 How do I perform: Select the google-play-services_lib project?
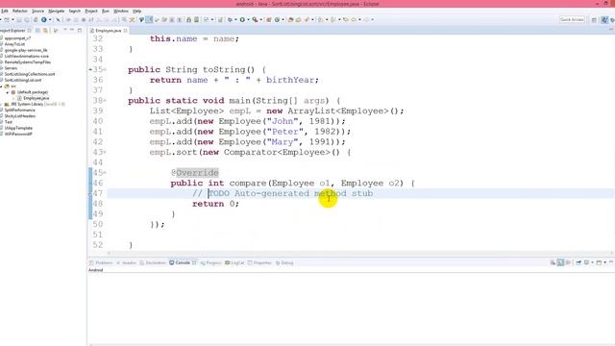point(26,50)
